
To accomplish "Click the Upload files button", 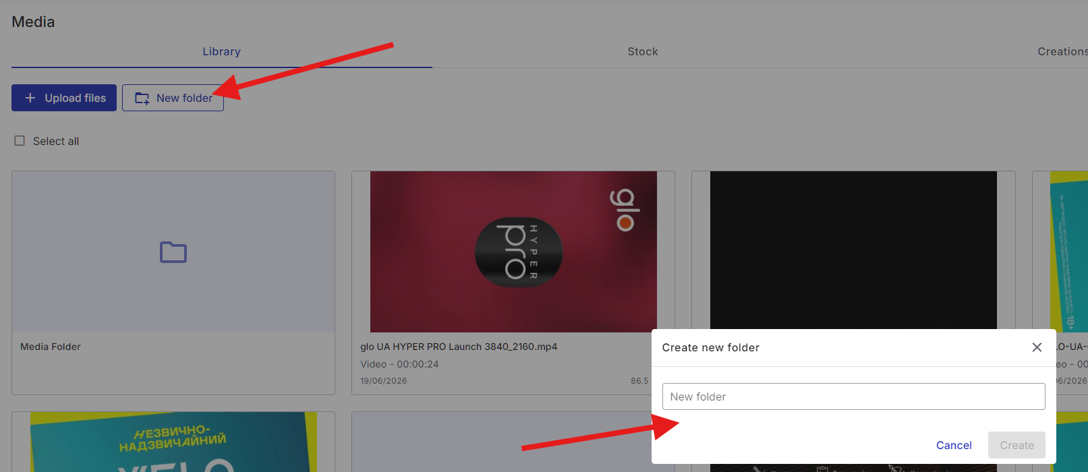I will pyautogui.click(x=64, y=98).
